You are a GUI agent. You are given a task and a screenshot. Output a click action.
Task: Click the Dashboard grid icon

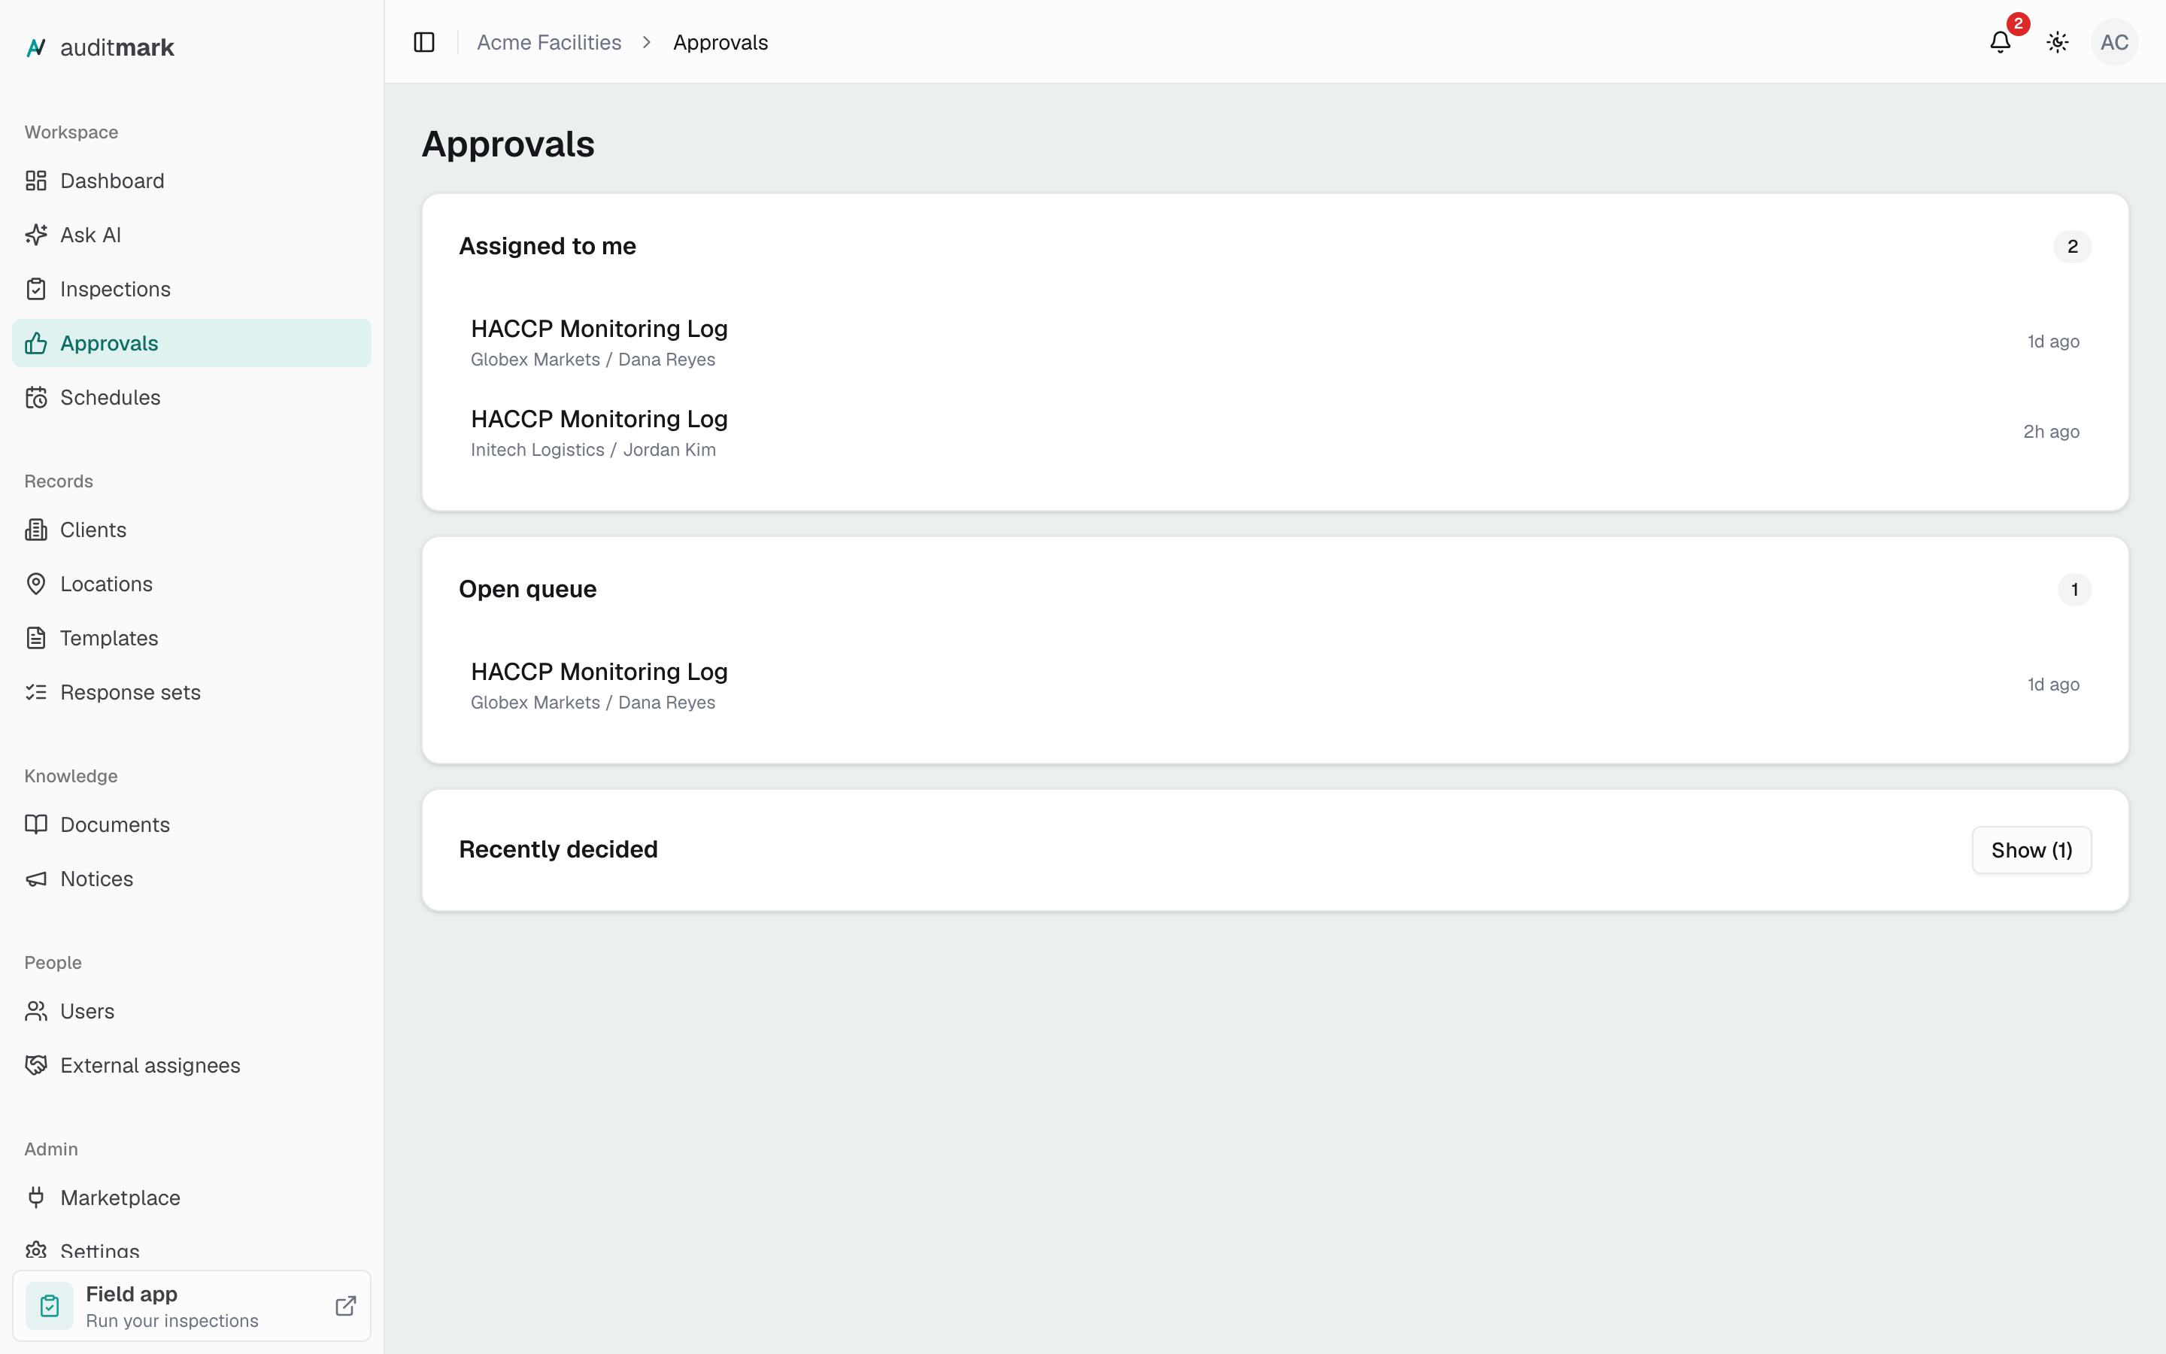[x=36, y=181]
